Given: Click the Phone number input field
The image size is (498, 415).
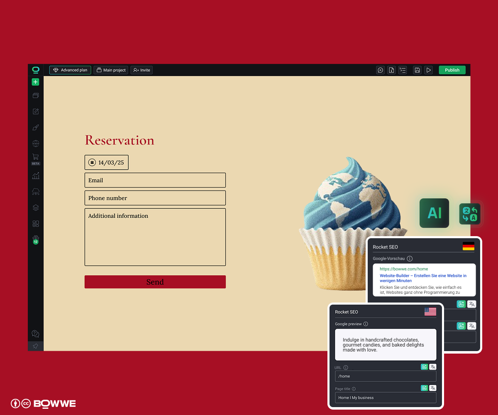Looking at the screenshot, I should pos(155,198).
